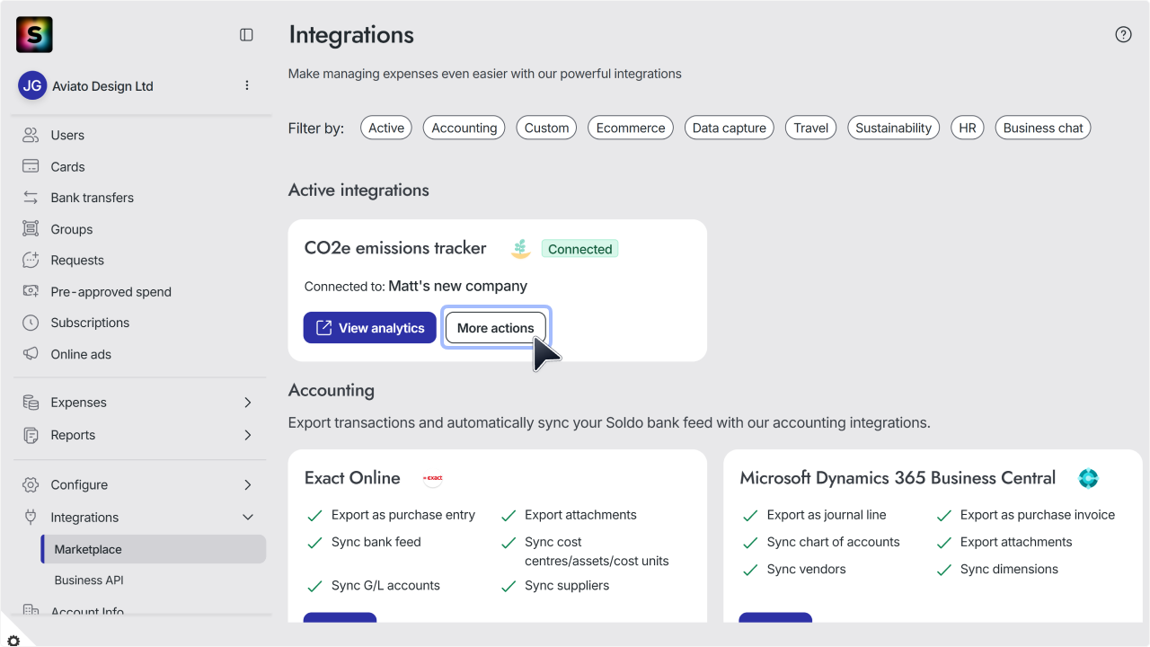Viewport: 1150px width, 647px height.
Task: Click the Microsoft Dynamics 365 logo
Action: (1089, 478)
